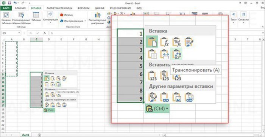
Task: Click the Name Box showing C9
Action: coord(9,33)
